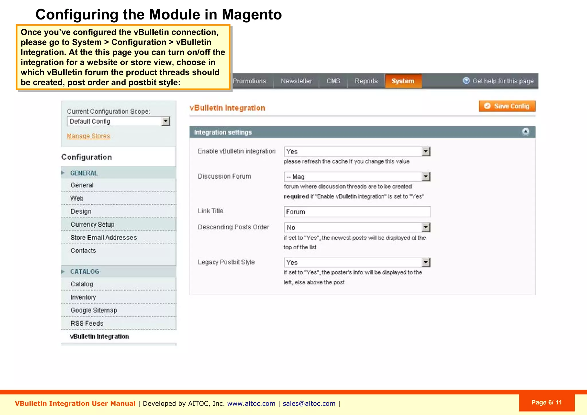The height and width of the screenshot is (415, 587).
Task: Select General configuration item
Action: pyautogui.click(x=119, y=185)
